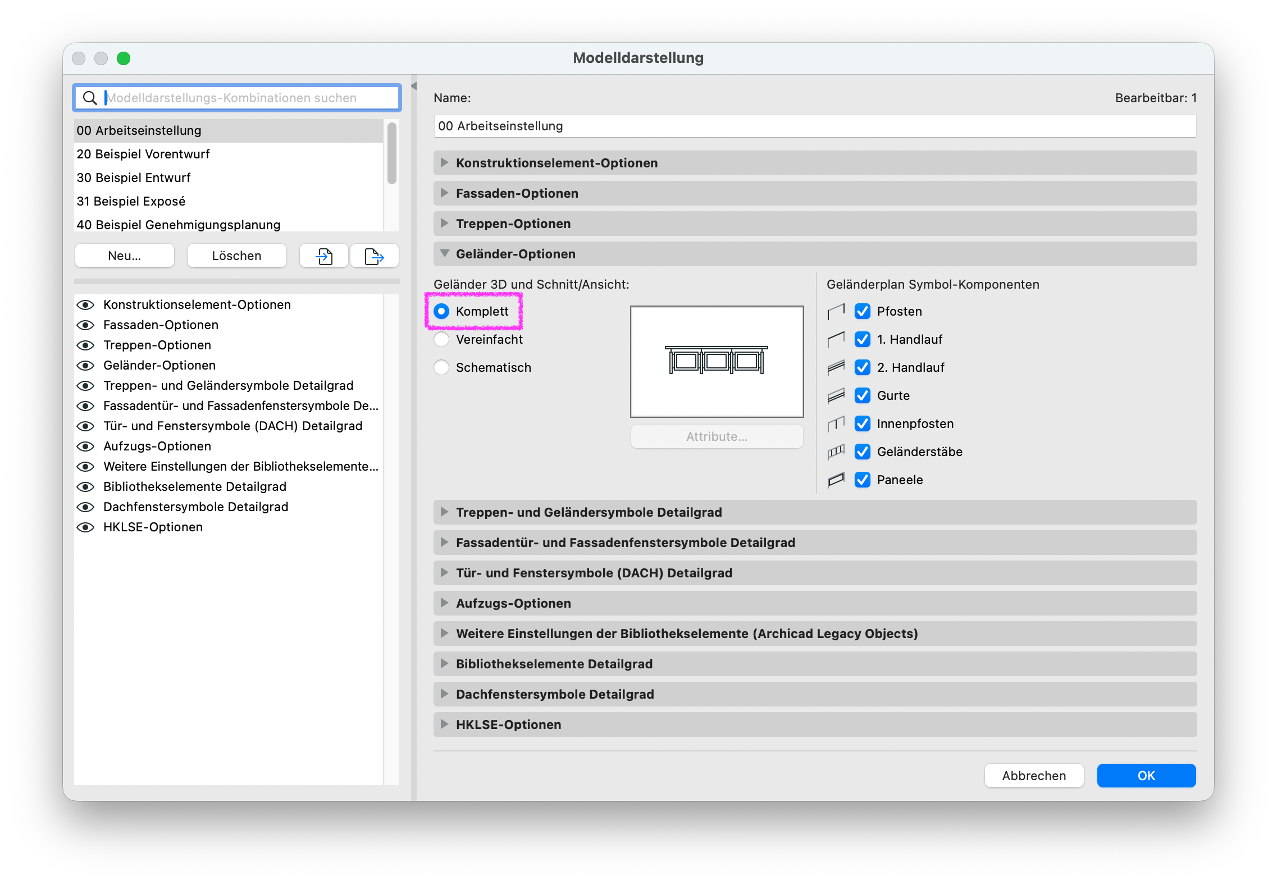Click the export combination icon button

(375, 256)
